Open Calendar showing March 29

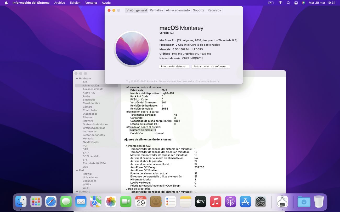[141, 202]
